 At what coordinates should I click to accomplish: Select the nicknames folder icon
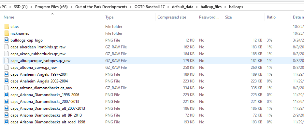click(x=7, y=33)
